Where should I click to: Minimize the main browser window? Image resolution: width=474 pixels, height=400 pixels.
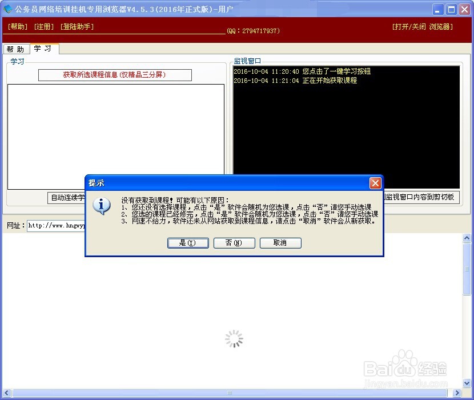tap(437, 10)
